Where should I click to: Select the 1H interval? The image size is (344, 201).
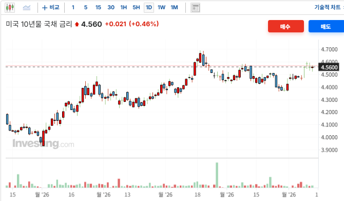124,8
